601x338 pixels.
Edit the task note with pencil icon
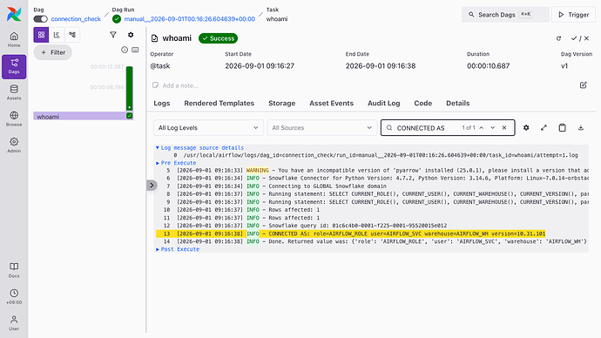584,85
